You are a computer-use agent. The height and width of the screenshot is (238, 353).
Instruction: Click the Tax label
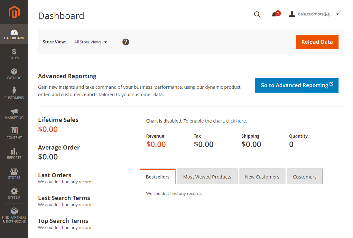click(197, 136)
